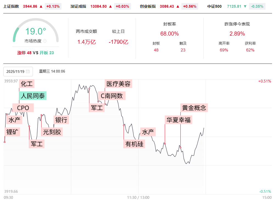Screen dimensions: 277x201
Task: Open the calendar icon in date field
Action: pos(28,71)
